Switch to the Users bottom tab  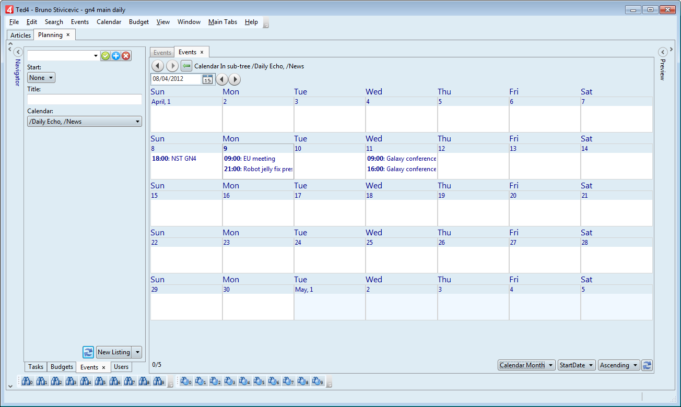coord(121,367)
